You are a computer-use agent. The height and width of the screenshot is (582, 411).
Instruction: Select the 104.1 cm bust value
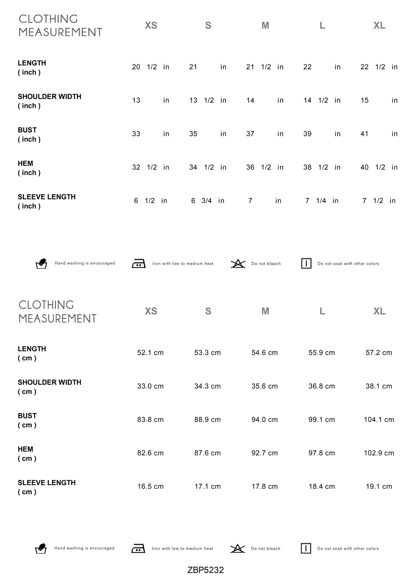tap(379, 420)
